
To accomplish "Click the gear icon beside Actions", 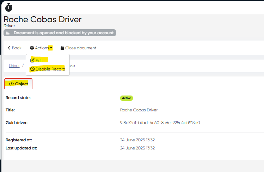I will click(x=32, y=48).
